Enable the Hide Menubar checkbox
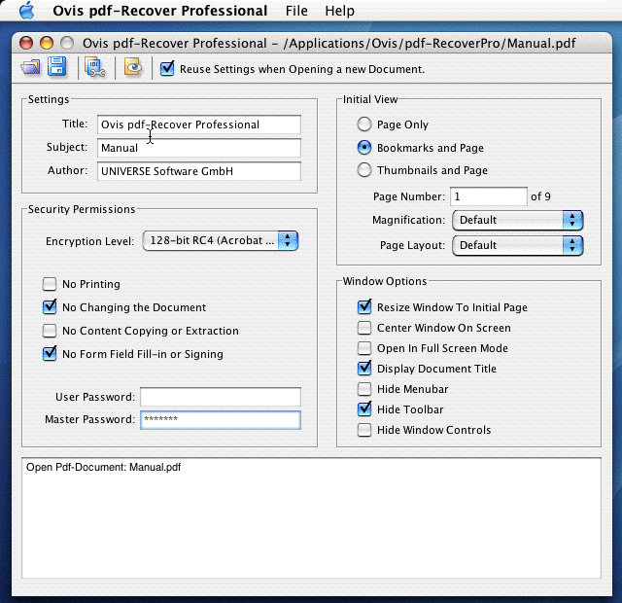 pyautogui.click(x=364, y=389)
